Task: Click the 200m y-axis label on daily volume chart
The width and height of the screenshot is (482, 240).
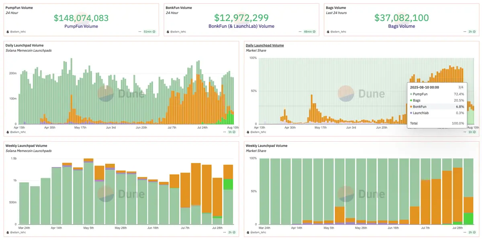Action: pos(13,73)
